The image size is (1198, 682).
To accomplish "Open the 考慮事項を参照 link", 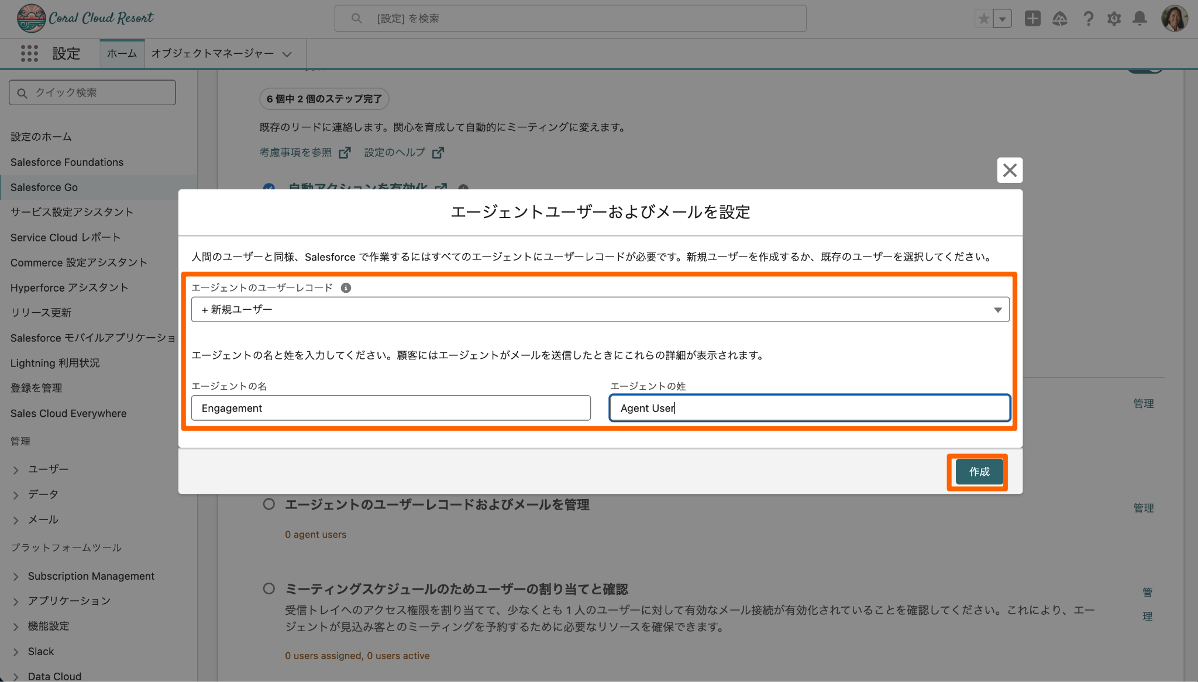I will (x=296, y=153).
